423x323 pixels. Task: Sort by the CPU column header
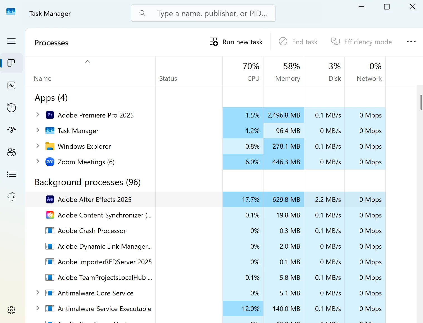coord(243,71)
